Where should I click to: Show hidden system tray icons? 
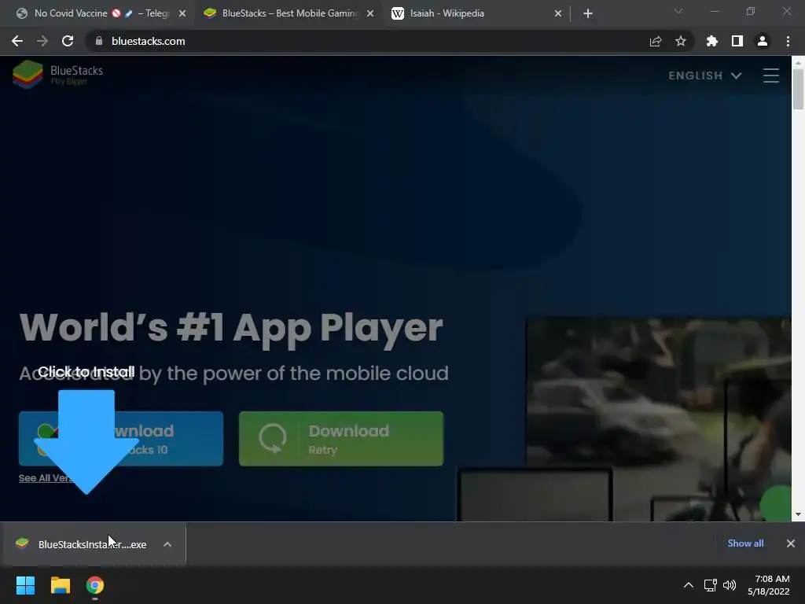pyautogui.click(x=689, y=585)
